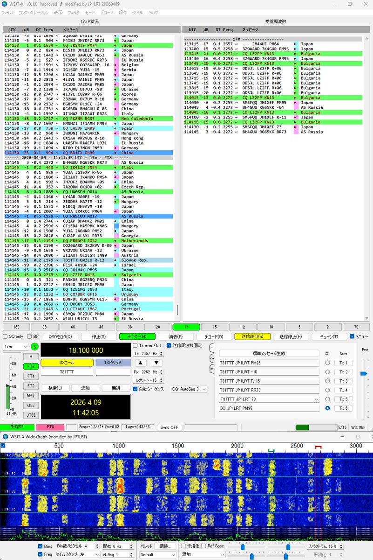Screen dimensions: 373x560
Task: Switch to the 2 meter band button
Action: (x=328, y=327)
